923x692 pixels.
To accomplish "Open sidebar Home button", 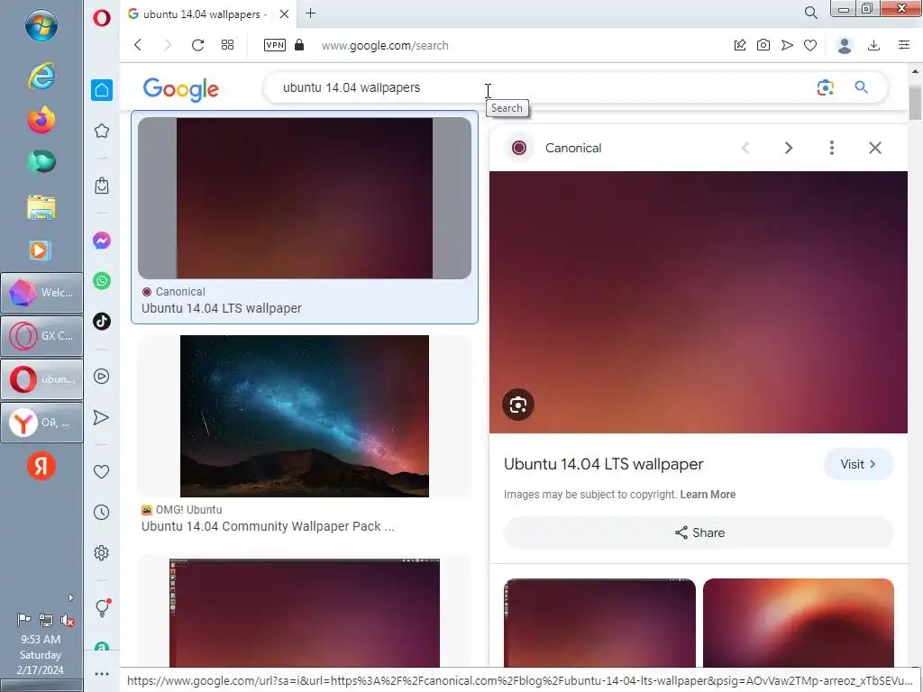I will click(x=102, y=90).
